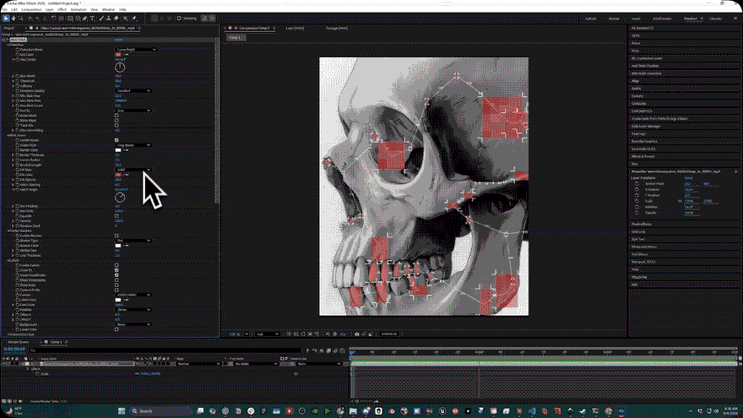This screenshot has height=418, width=743.
Task: Select the Rectangle shape tool
Action: (70, 19)
